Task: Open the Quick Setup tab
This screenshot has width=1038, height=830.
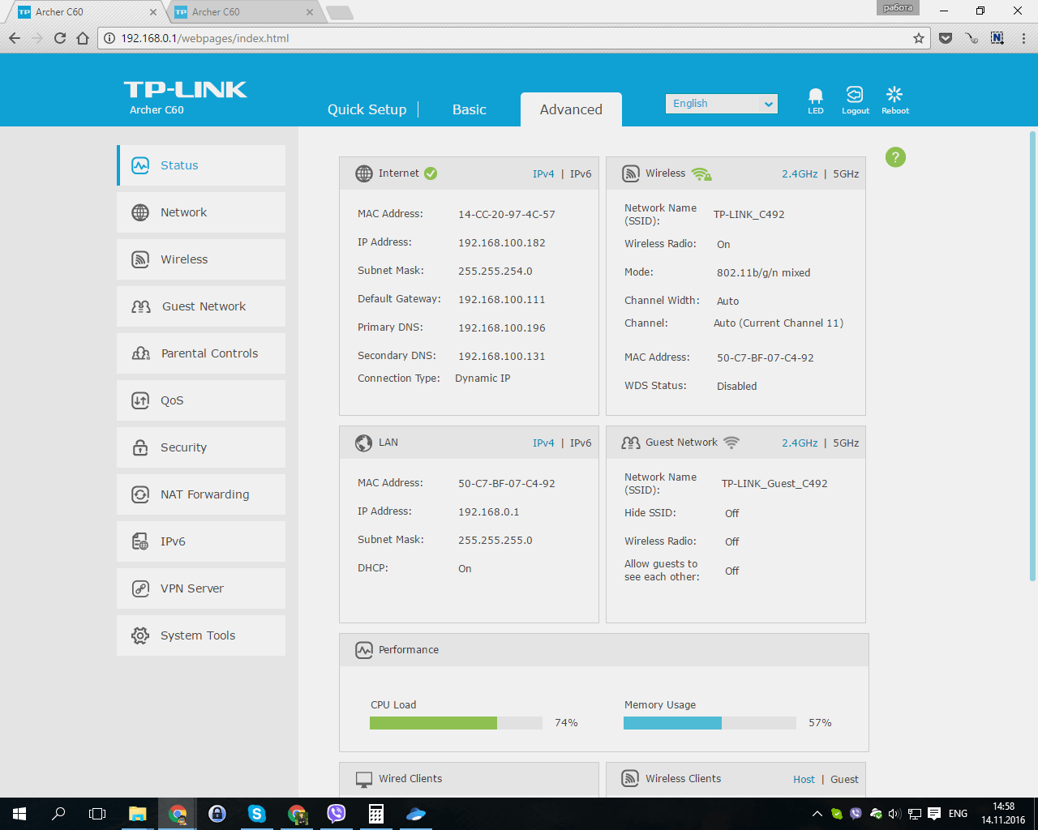Action: [367, 110]
